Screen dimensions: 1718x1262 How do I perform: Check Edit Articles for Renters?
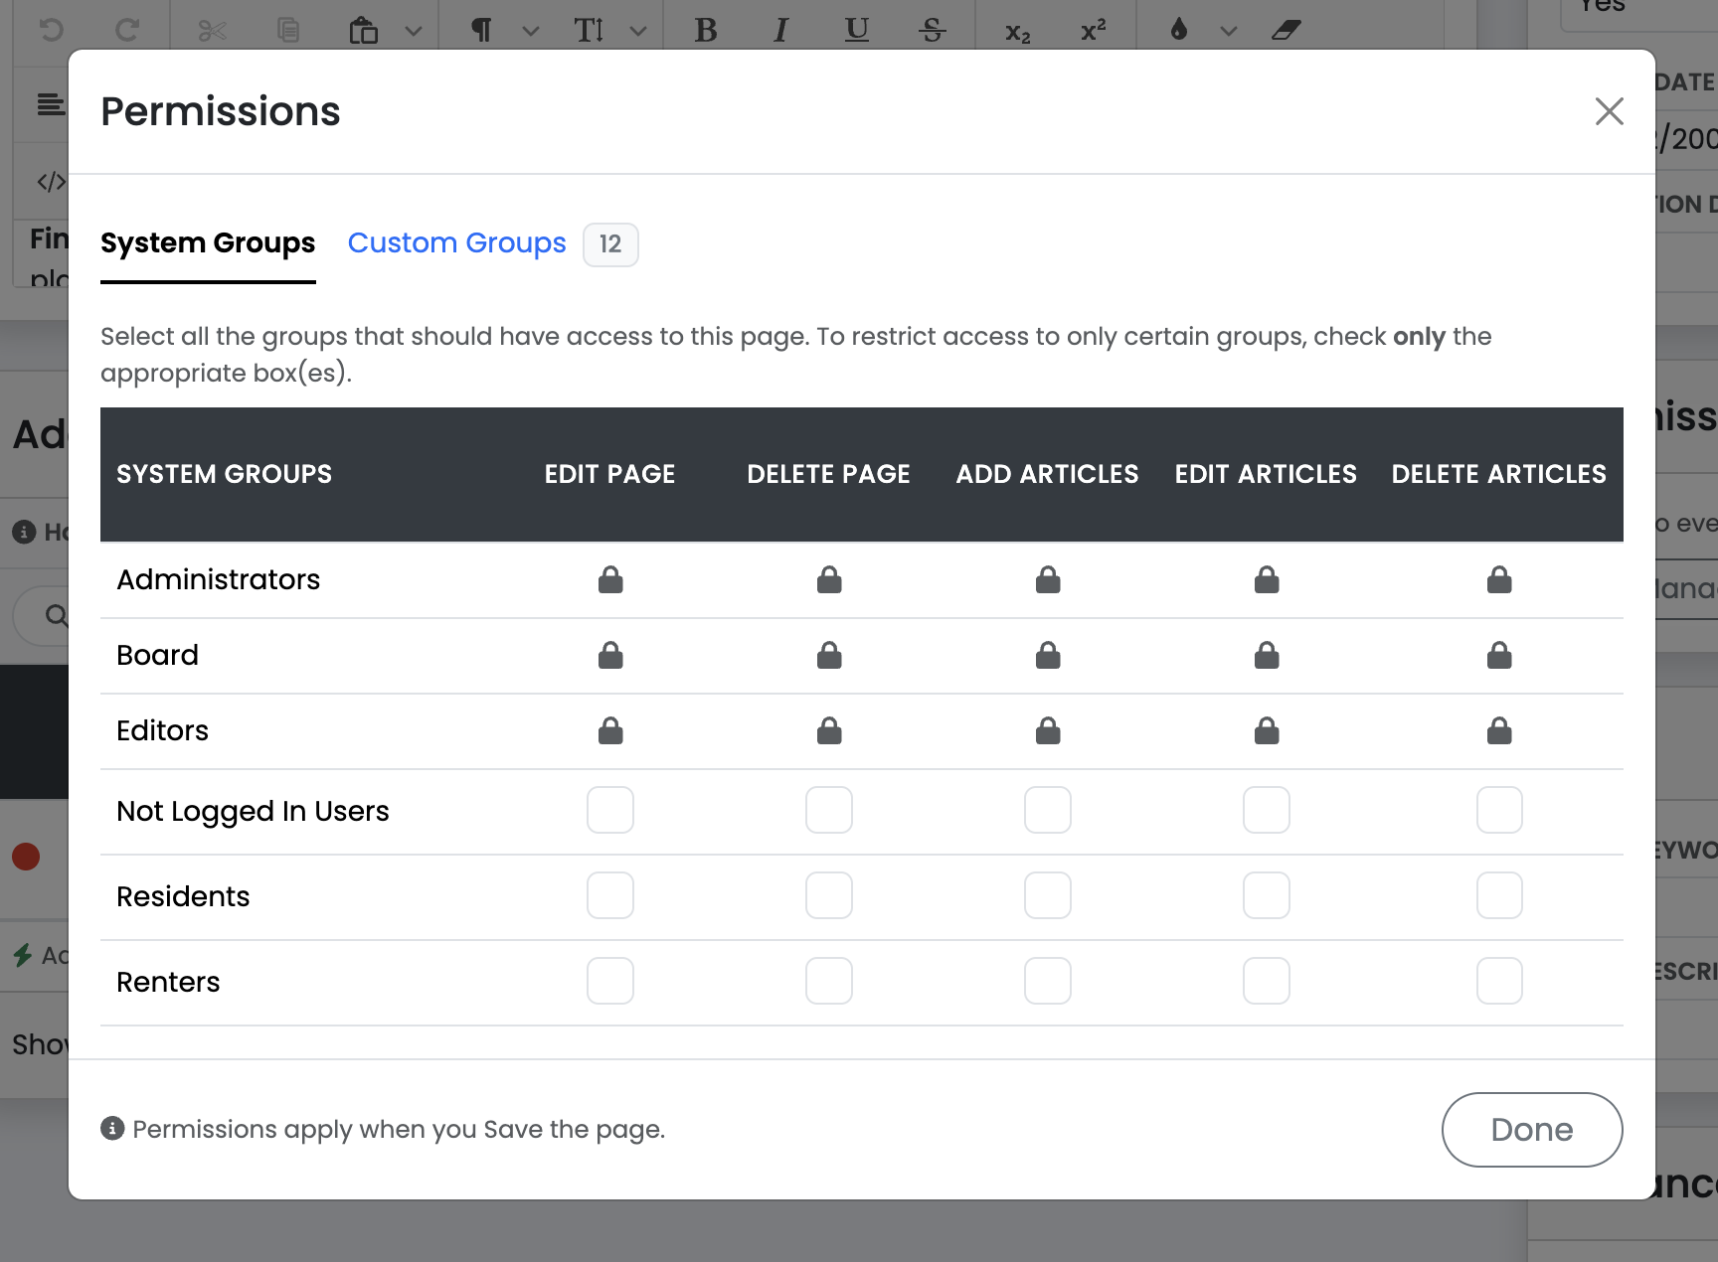tap(1267, 981)
